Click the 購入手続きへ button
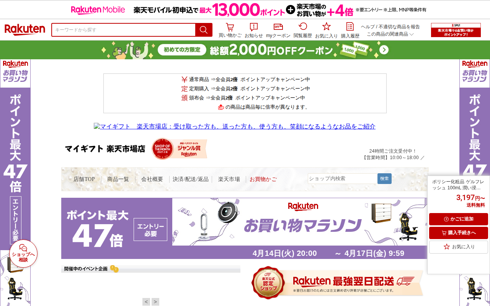This screenshot has width=490, height=306. point(458,233)
